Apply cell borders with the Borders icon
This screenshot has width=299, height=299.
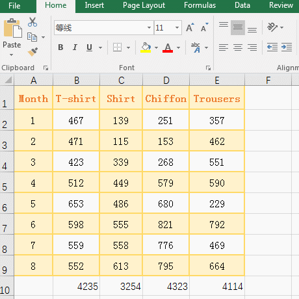pos(117,47)
